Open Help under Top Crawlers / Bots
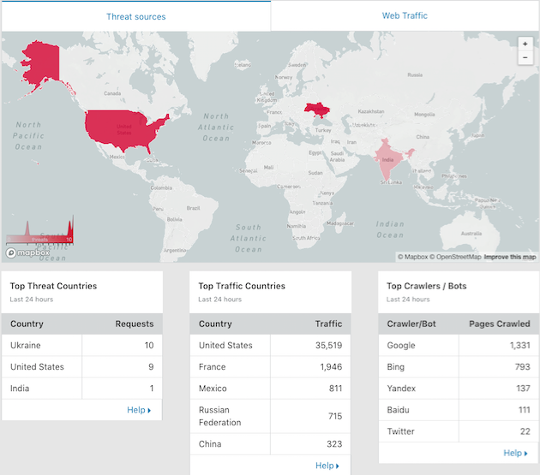 click(515, 453)
